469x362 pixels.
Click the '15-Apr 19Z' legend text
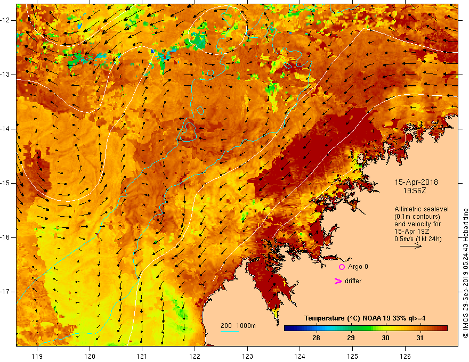[x=412, y=232]
